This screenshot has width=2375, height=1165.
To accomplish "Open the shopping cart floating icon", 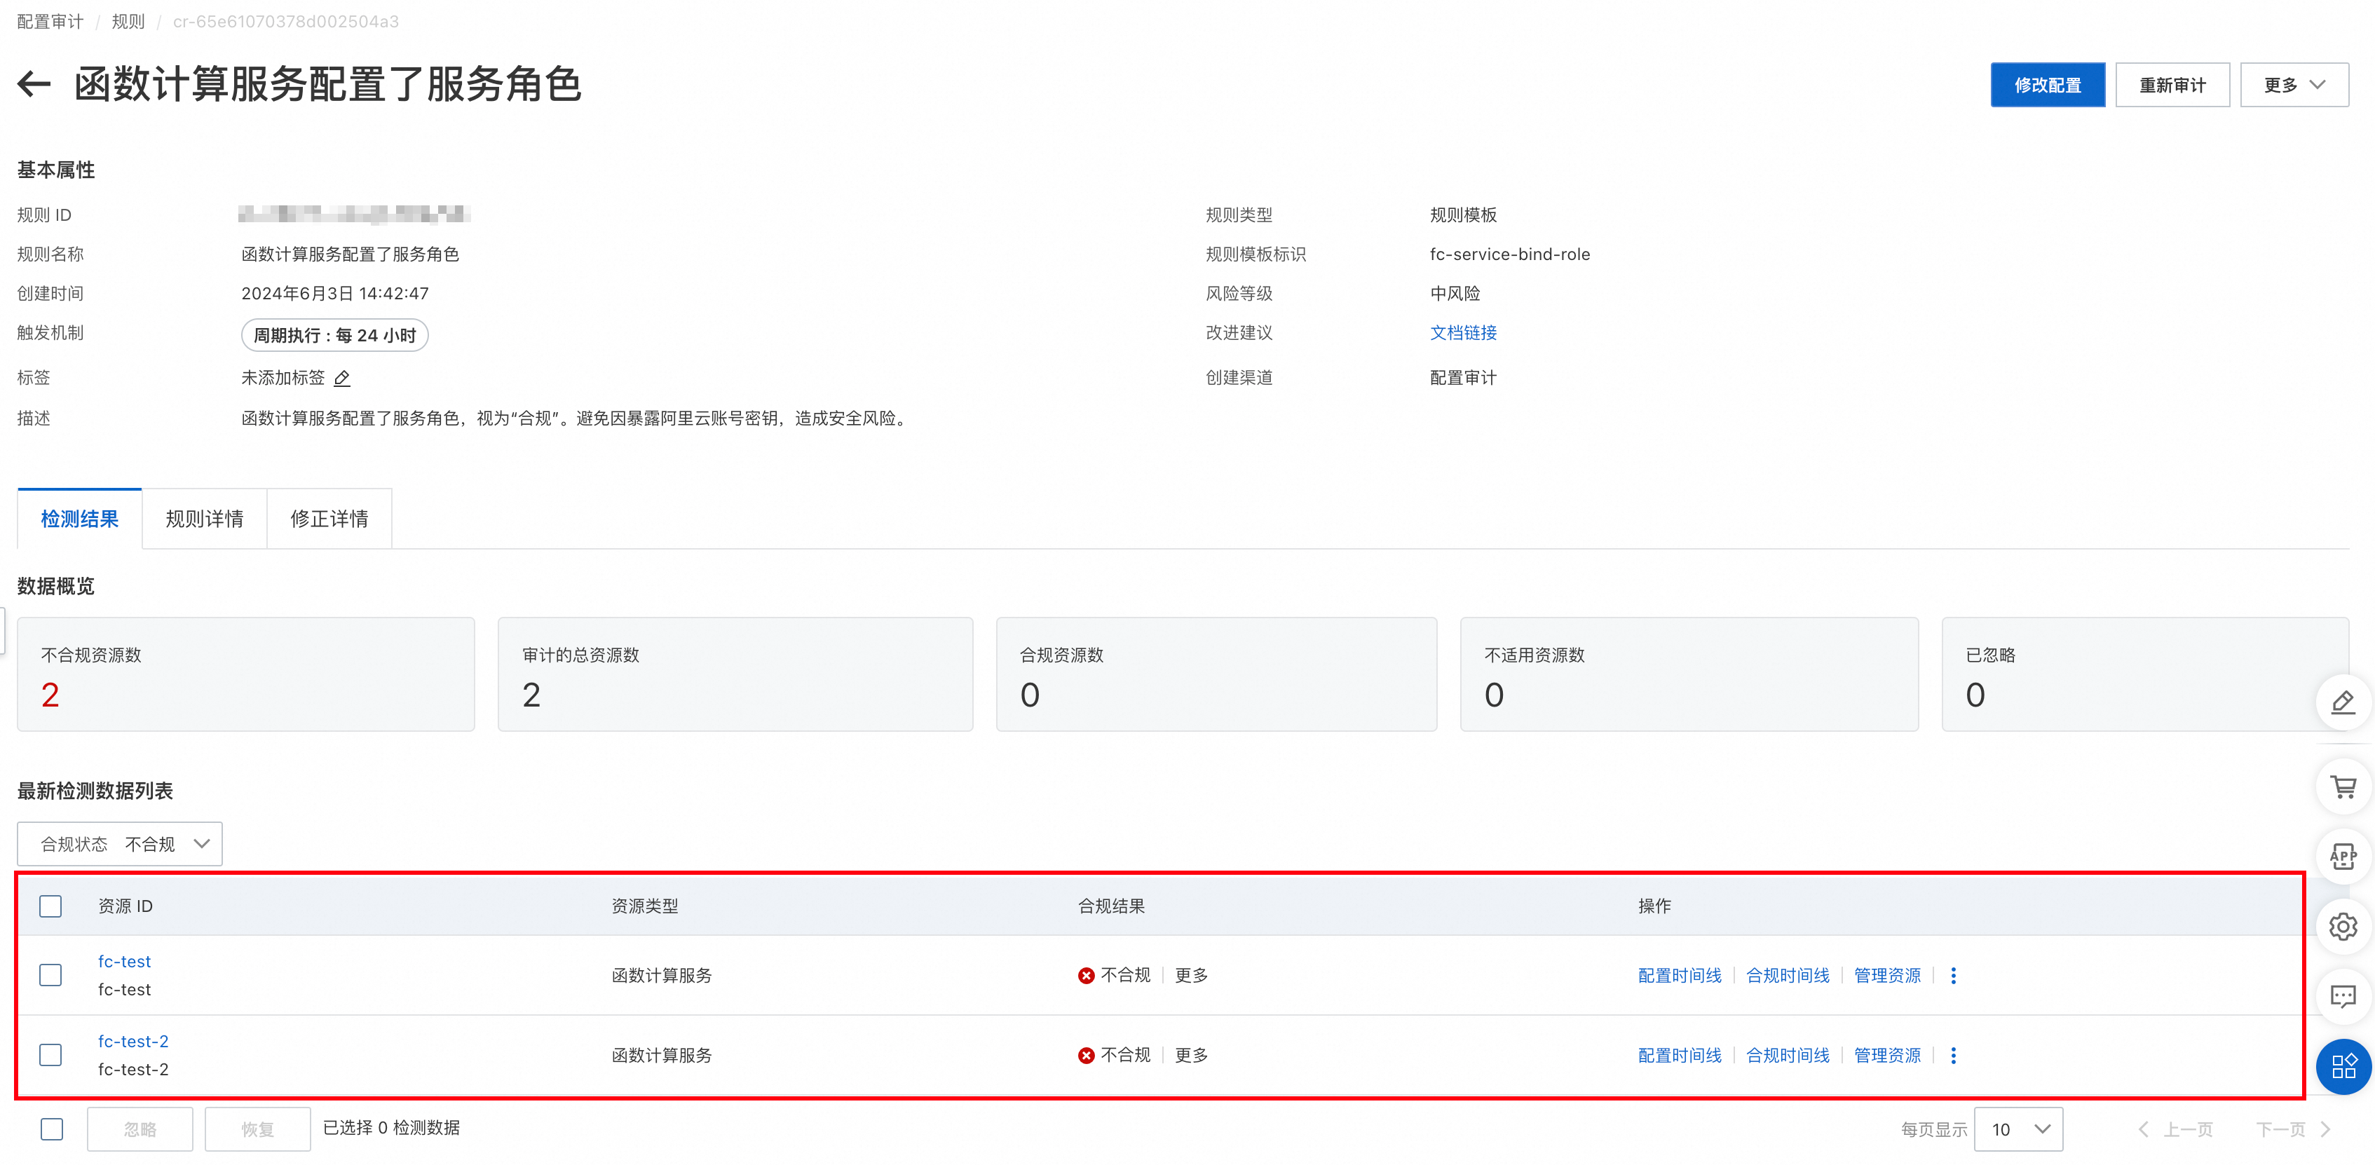I will point(2343,787).
